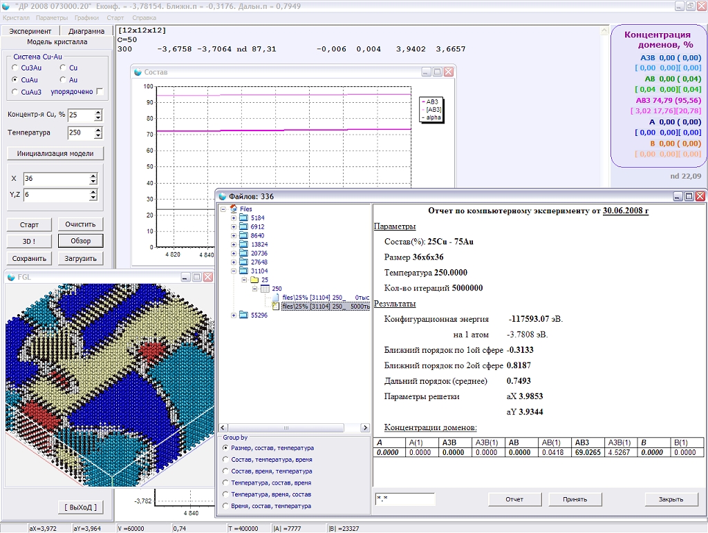This screenshot has width=708, height=533.
Task: Click the Y,Z value stepper arrows
Action: point(93,195)
